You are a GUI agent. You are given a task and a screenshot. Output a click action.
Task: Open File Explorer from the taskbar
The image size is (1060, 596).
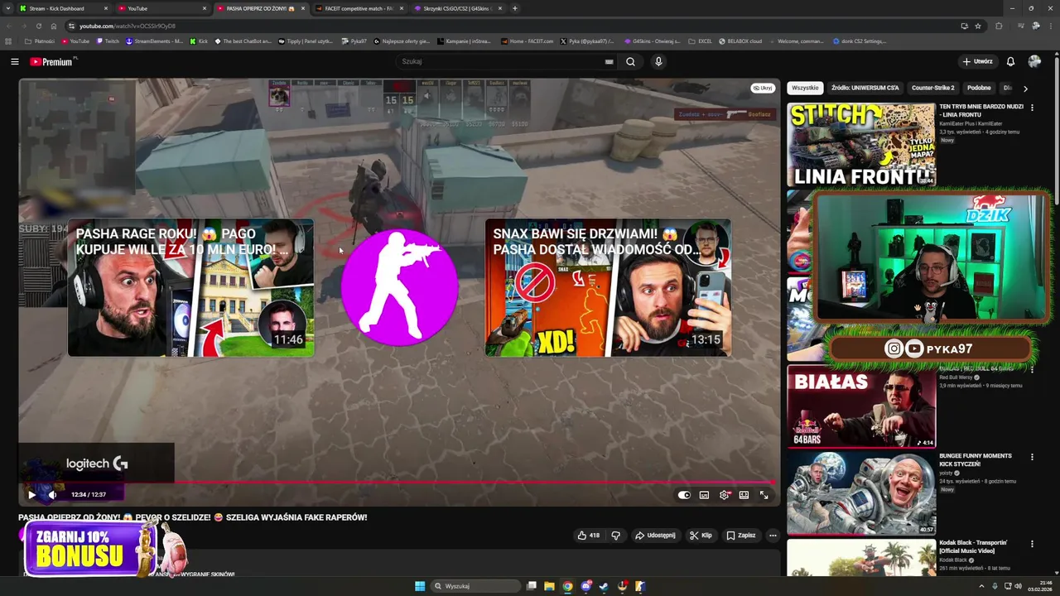click(549, 586)
